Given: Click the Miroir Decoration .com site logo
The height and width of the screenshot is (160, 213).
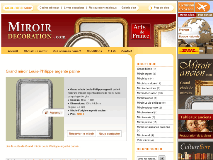Looking at the screenshot, I should 37,31.
